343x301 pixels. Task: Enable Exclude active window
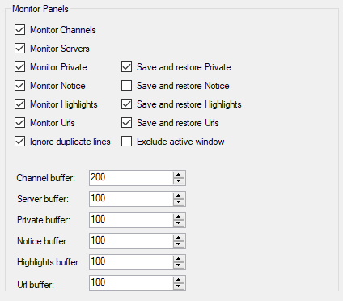pos(126,142)
